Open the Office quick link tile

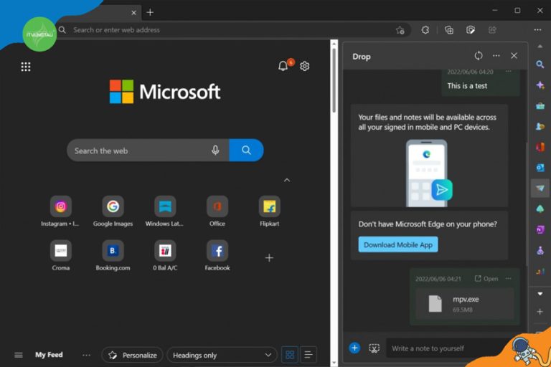click(x=217, y=211)
